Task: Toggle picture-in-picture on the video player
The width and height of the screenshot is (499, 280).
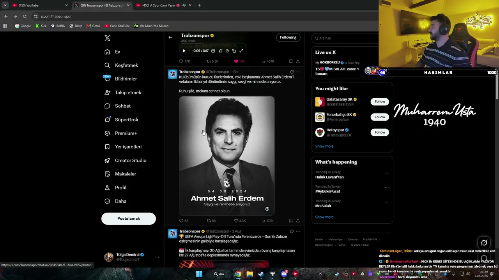Action: (x=234, y=51)
